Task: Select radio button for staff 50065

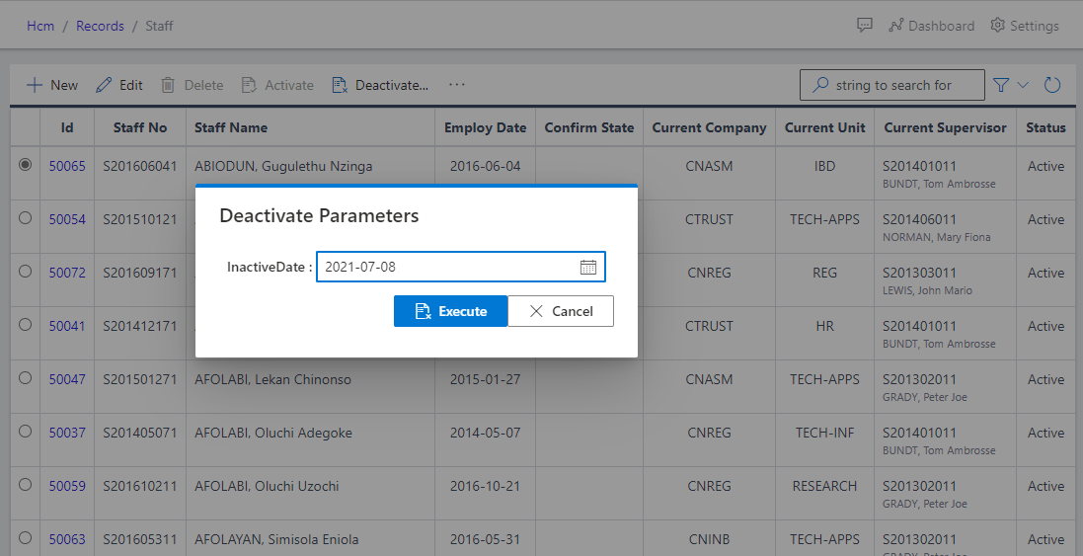Action: (x=25, y=164)
